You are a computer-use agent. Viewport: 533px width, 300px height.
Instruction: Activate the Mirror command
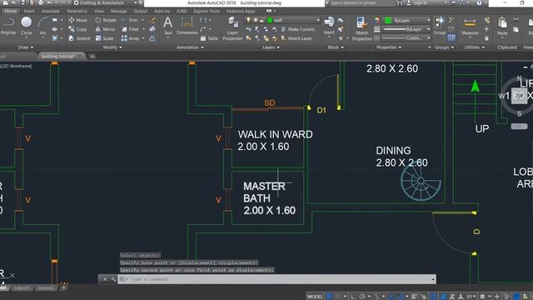click(106, 29)
